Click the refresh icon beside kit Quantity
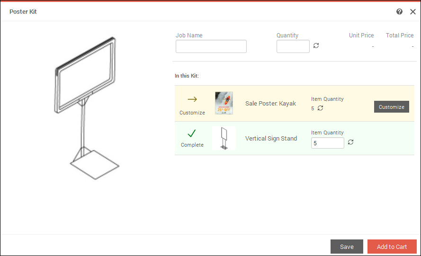The width and height of the screenshot is (421, 256). pos(316,46)
